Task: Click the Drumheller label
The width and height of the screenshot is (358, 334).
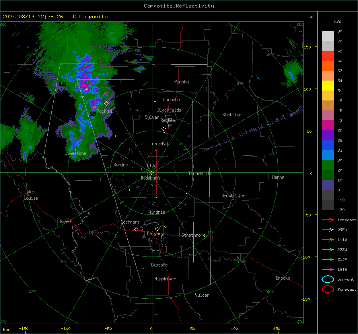Action: (x=233, y=196)
